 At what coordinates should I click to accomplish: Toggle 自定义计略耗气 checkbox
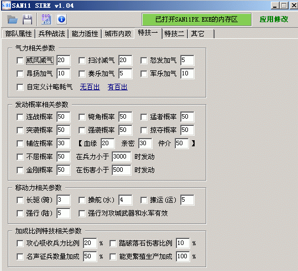[20, 87]
